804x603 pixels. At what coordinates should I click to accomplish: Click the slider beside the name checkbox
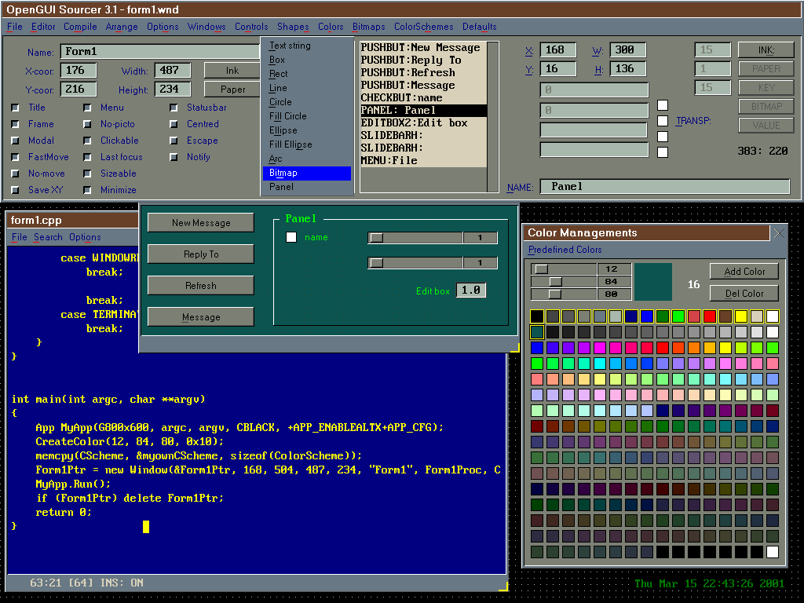(415, 237)
